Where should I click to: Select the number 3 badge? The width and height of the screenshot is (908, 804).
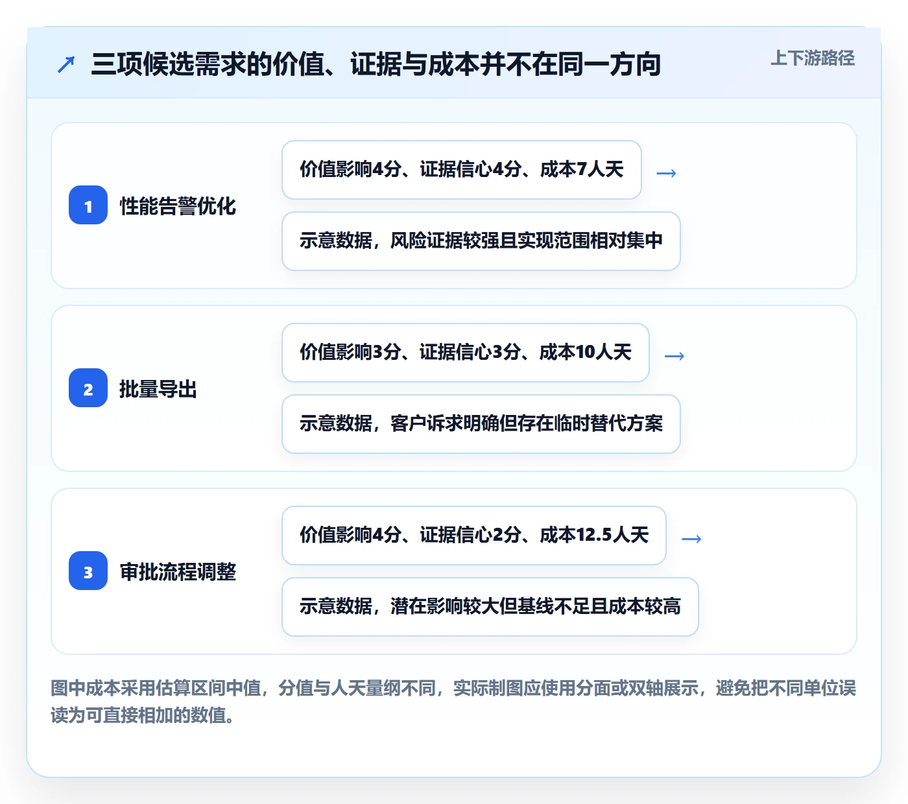(x=88, y=571)
